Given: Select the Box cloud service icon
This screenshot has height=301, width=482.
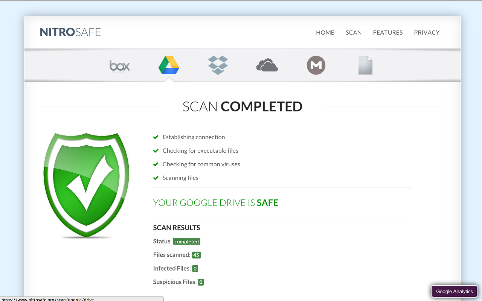Looking at the screenshot, I should (120, 66).
